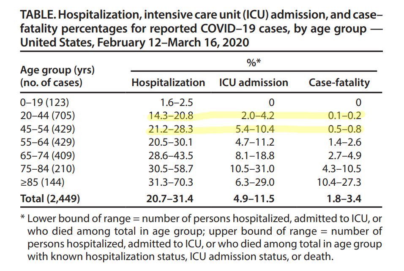Click the Hospitalization column header
This screenshot has height=271, width=404.
point(168,82)
